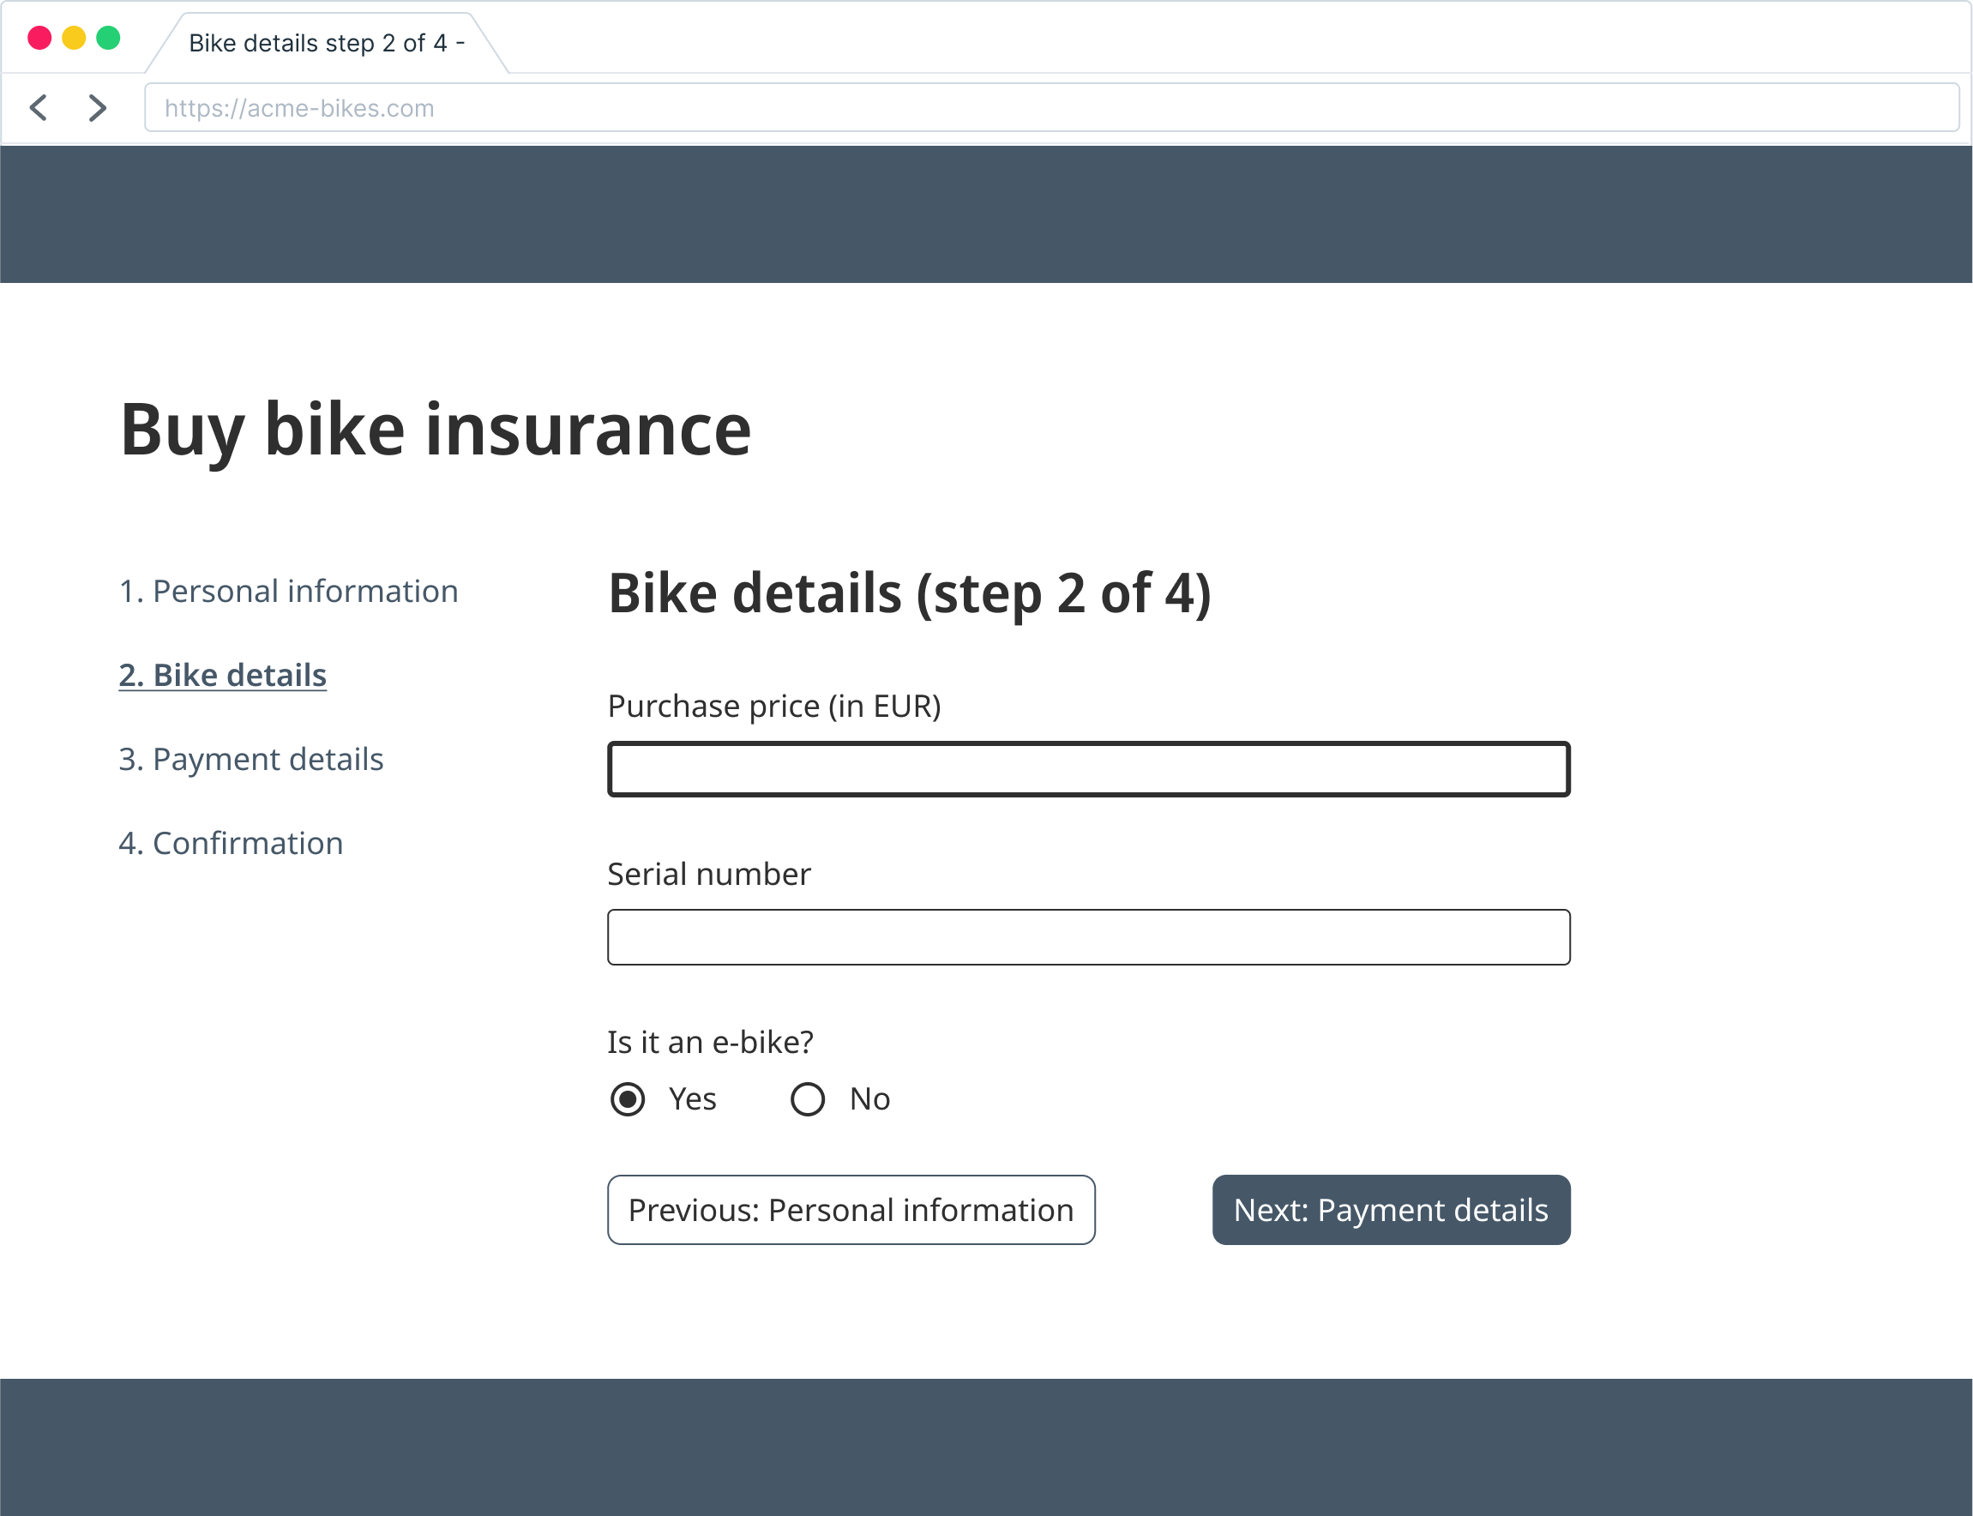The width and height of the screenshot is (1973, 1516).
Task: Click Next: Payment details button
Action: (x=1390, y=1209)
